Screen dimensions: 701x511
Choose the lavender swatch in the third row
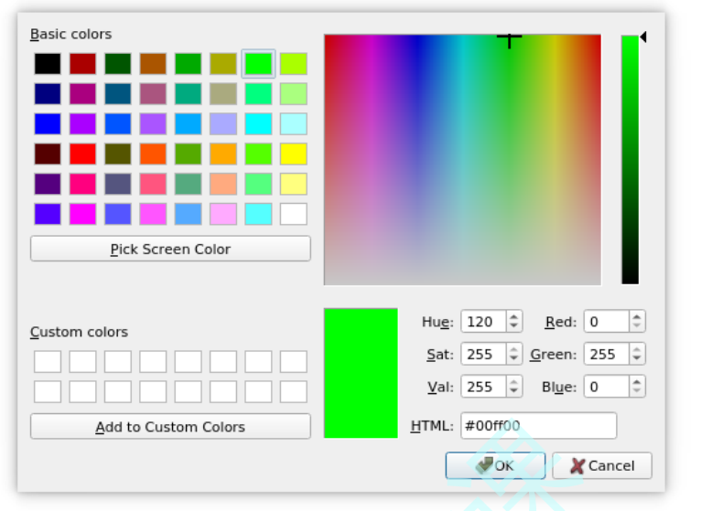point(223,123)
